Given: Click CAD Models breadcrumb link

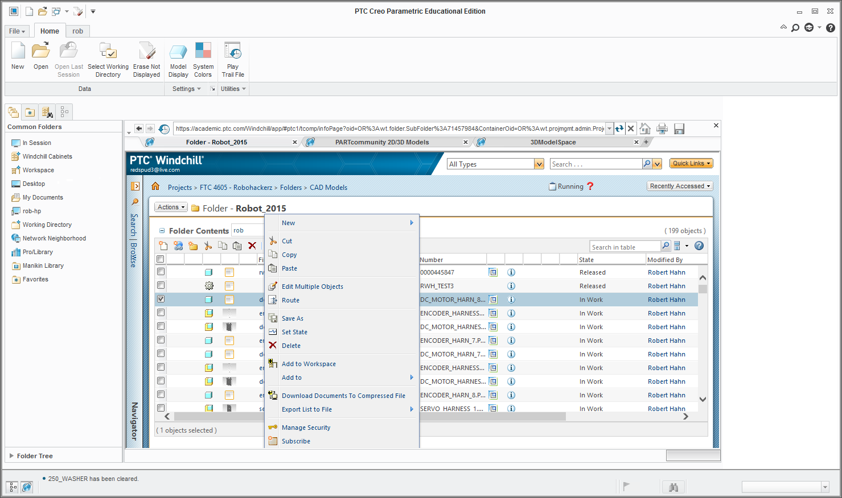Looking at the screenshot, I should point(328,187).
